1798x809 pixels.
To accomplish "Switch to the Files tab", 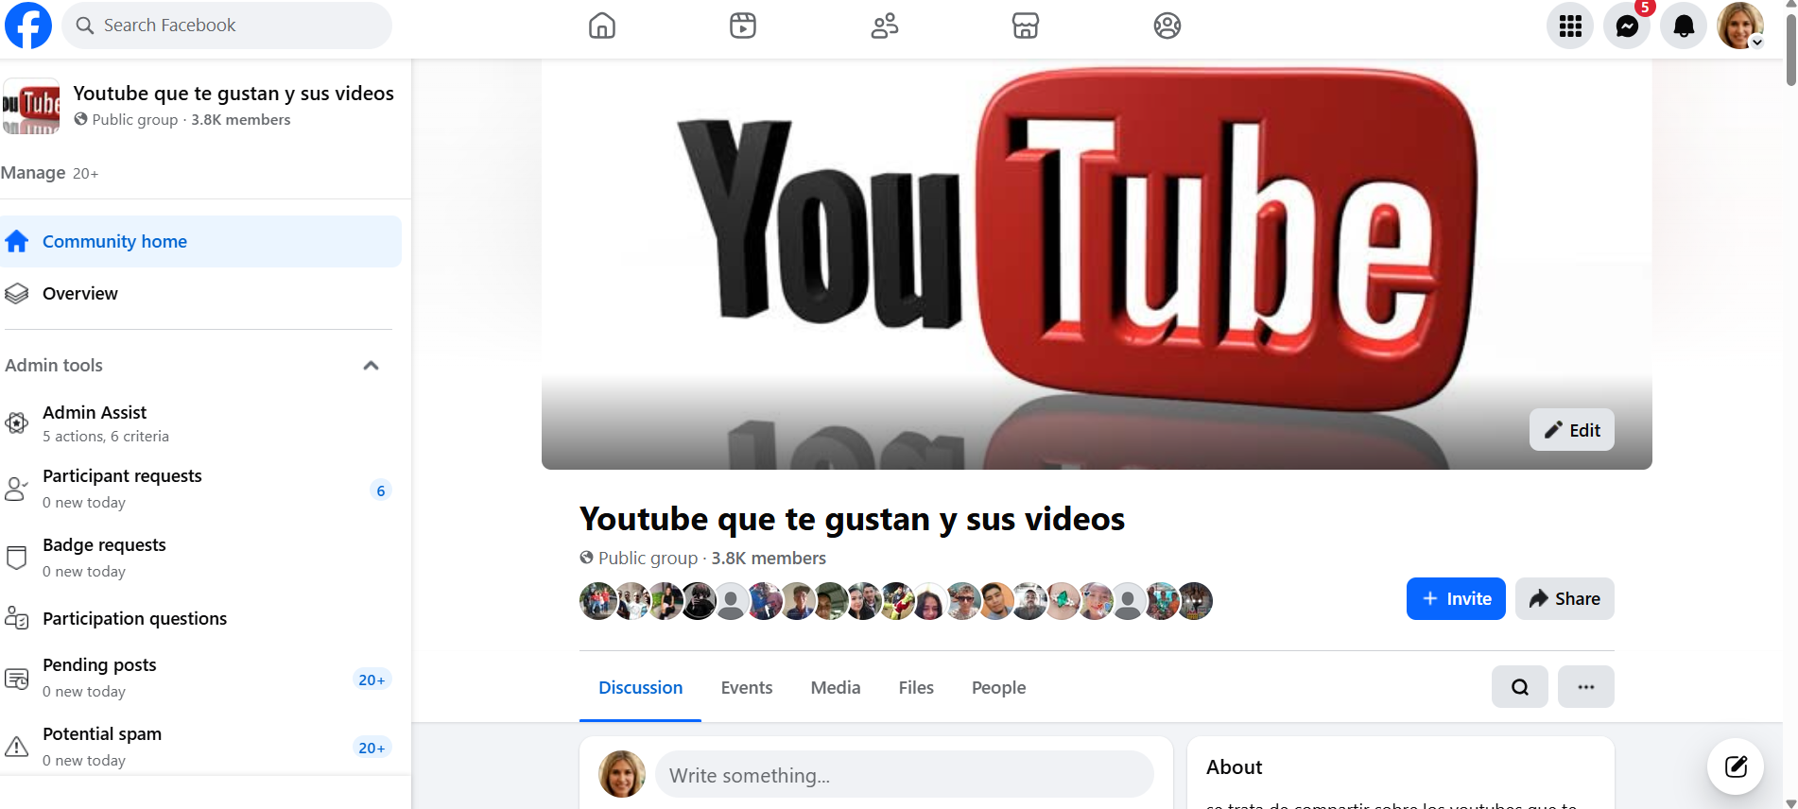I will [x=916, y=687].
